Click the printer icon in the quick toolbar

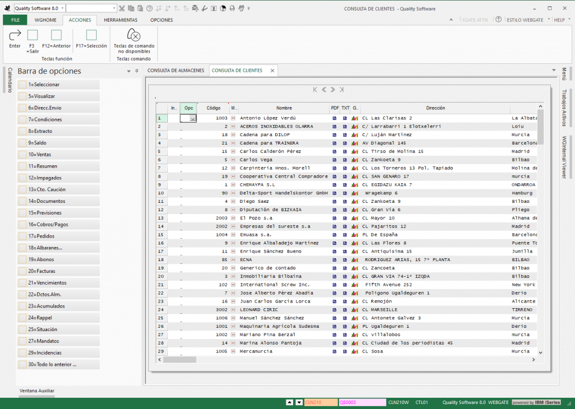coord(195,8)
